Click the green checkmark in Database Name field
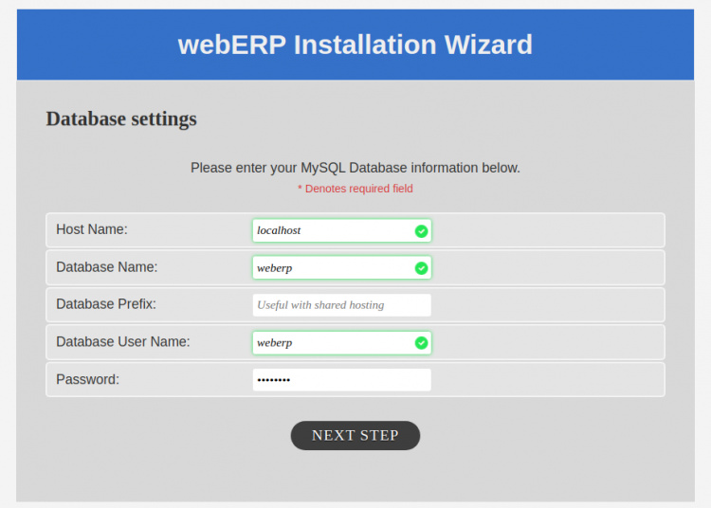Viewport: 711px width, 508px height. click(421, 268)
